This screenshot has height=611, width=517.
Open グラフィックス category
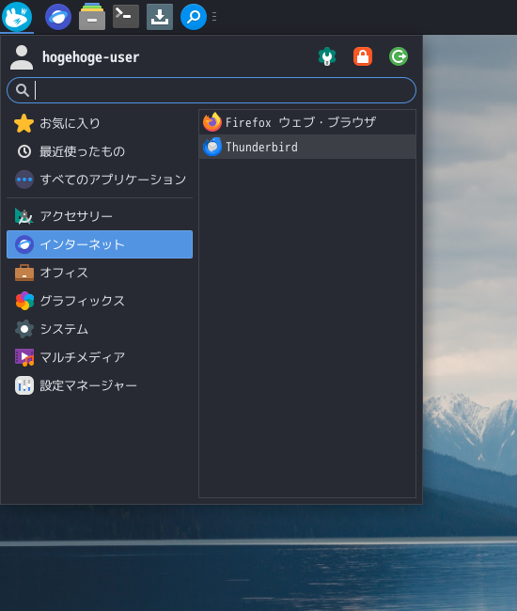click(100, 301)
